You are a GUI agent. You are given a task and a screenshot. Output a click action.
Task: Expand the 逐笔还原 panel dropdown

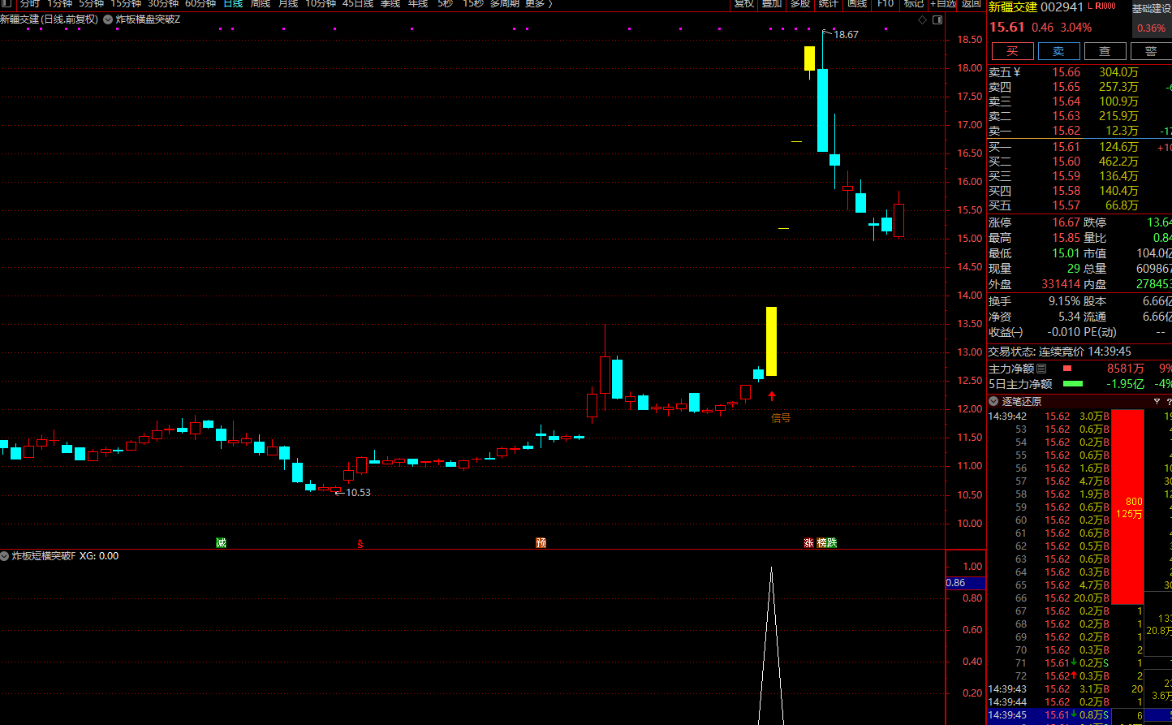[993, 401]
